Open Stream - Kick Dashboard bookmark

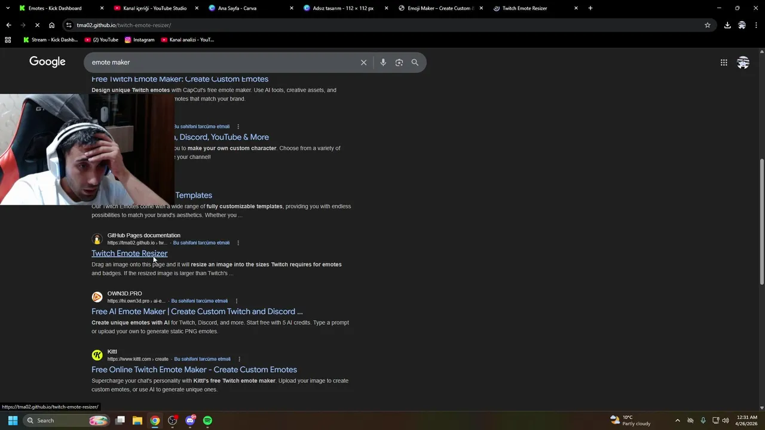[50, 40]
